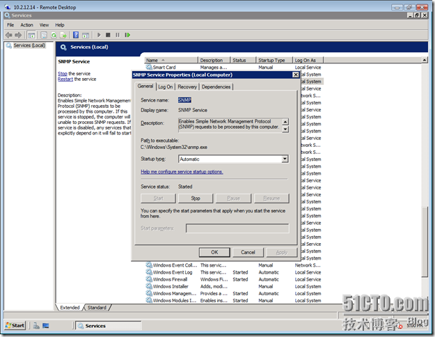Open the File menu
435x337 pixels.
(x=10, y=25)
